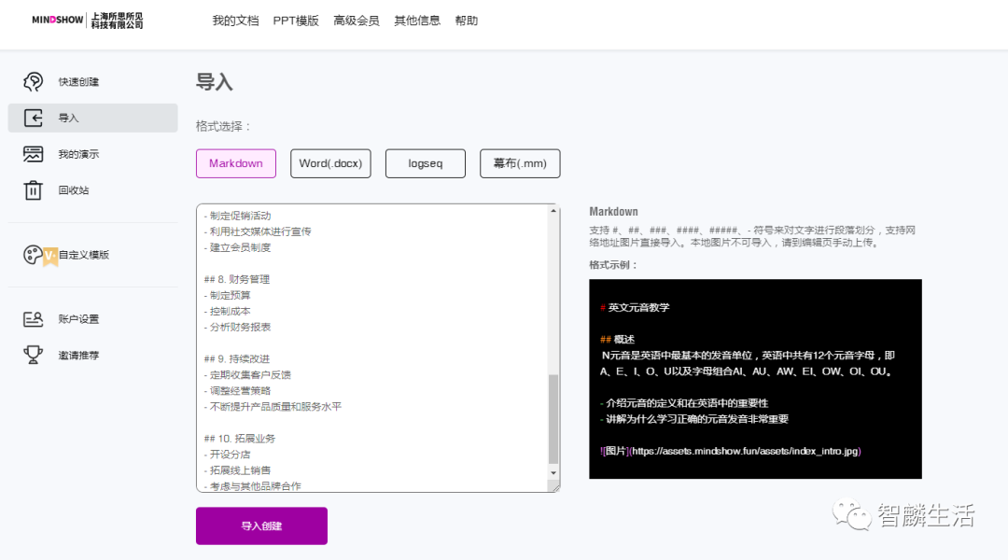Open the Recycle Bin trash icon
1008x560 pixels.
[34, 190]
